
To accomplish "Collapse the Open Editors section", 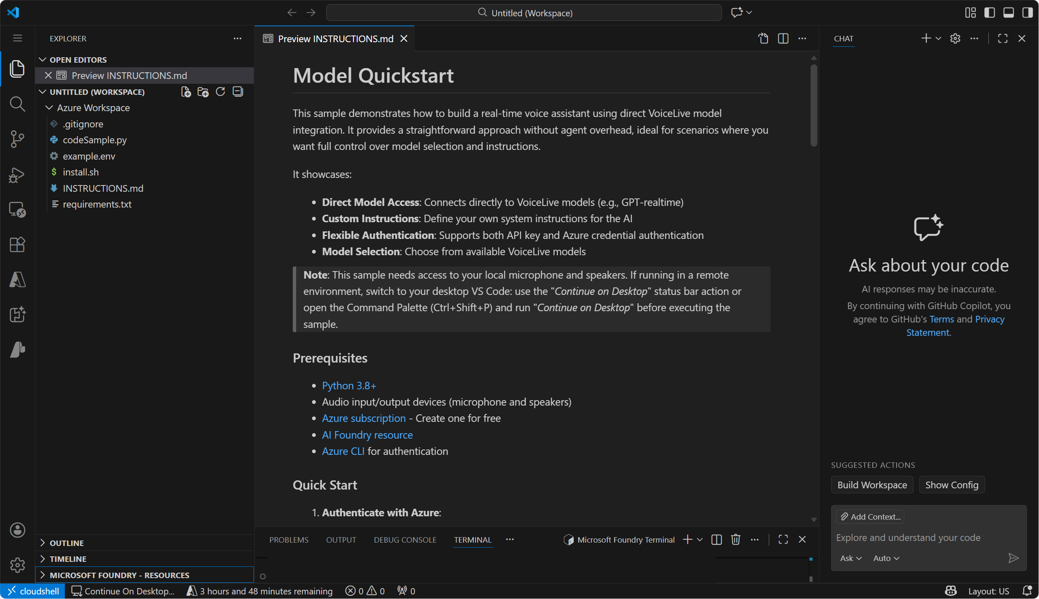I will tap(42, 59).
